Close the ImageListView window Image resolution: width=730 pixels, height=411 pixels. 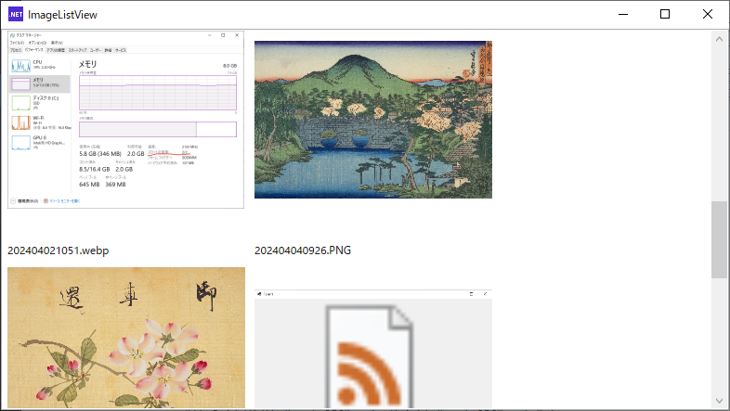tap(707, 15)
